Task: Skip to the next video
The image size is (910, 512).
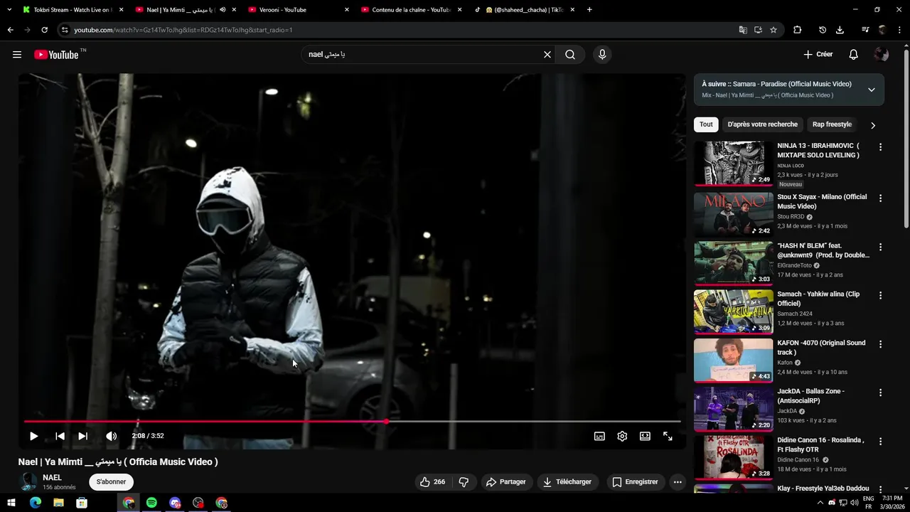Action: [x=83, y=436]
